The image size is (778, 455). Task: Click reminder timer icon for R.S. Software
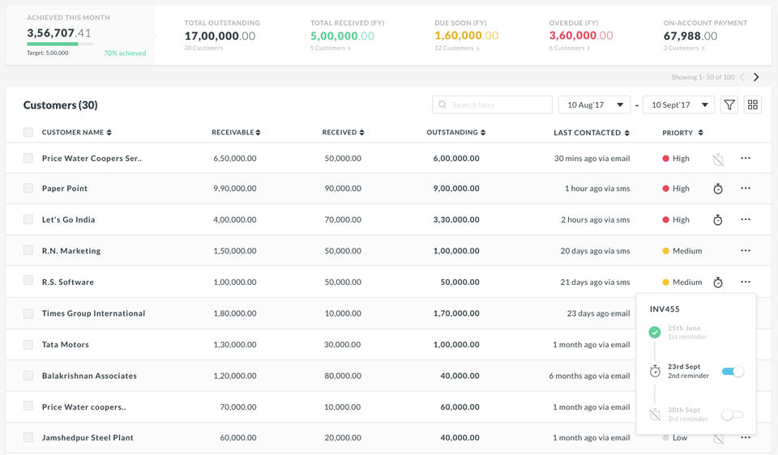[x=718, y=283]
